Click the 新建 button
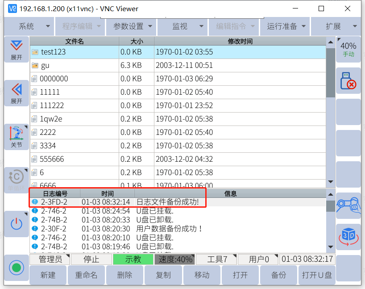The height and width of the screenshot is (289, 365). 48,275
